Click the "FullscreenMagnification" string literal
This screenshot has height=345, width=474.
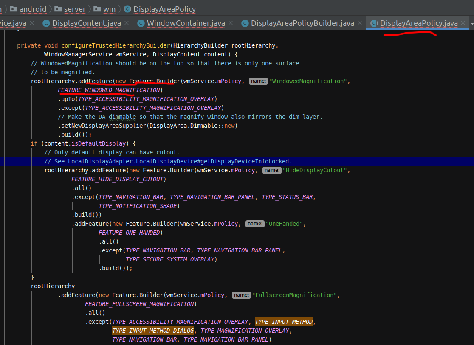pyautogui.click(x=294, y=295)
